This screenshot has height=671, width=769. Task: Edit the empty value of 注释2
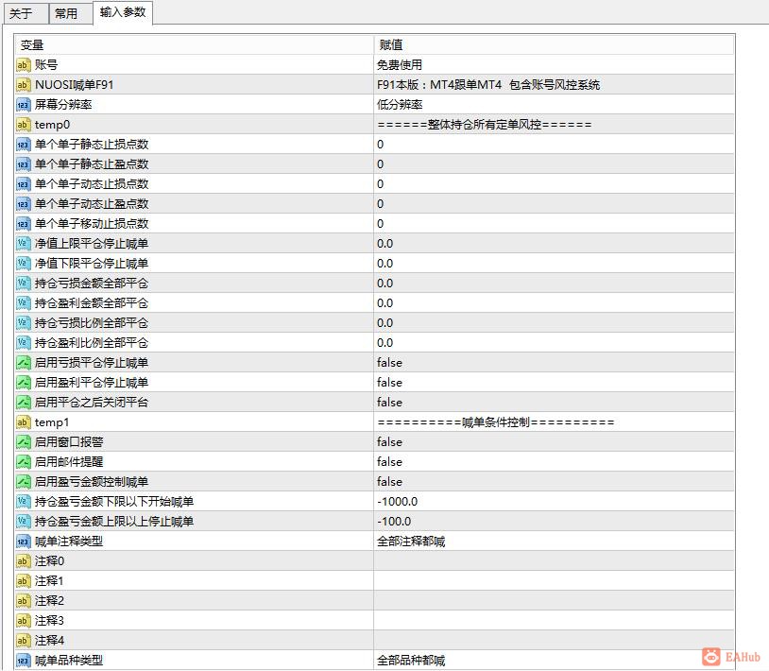(554, 600)
